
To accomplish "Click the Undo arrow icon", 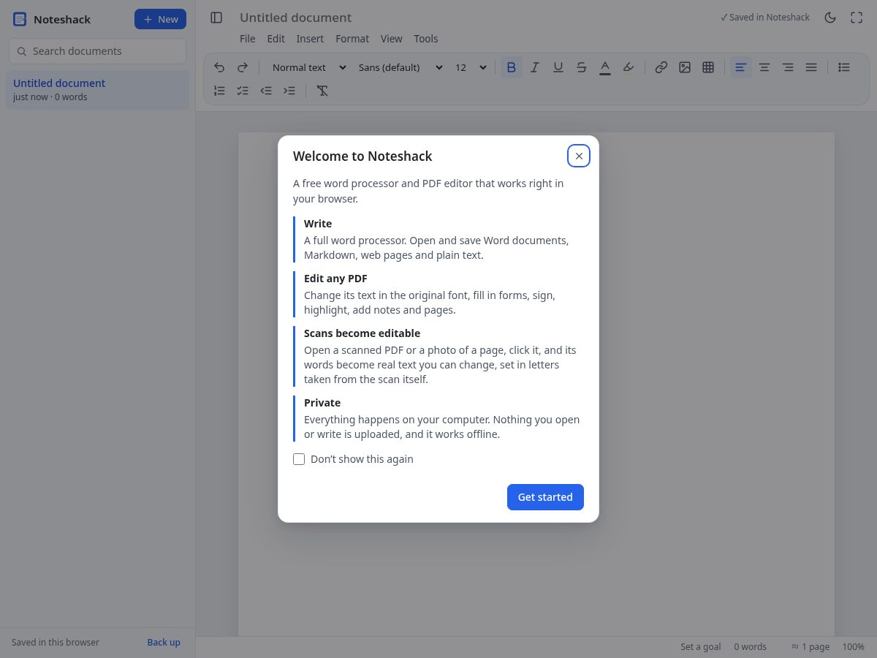I will [219, 67].
